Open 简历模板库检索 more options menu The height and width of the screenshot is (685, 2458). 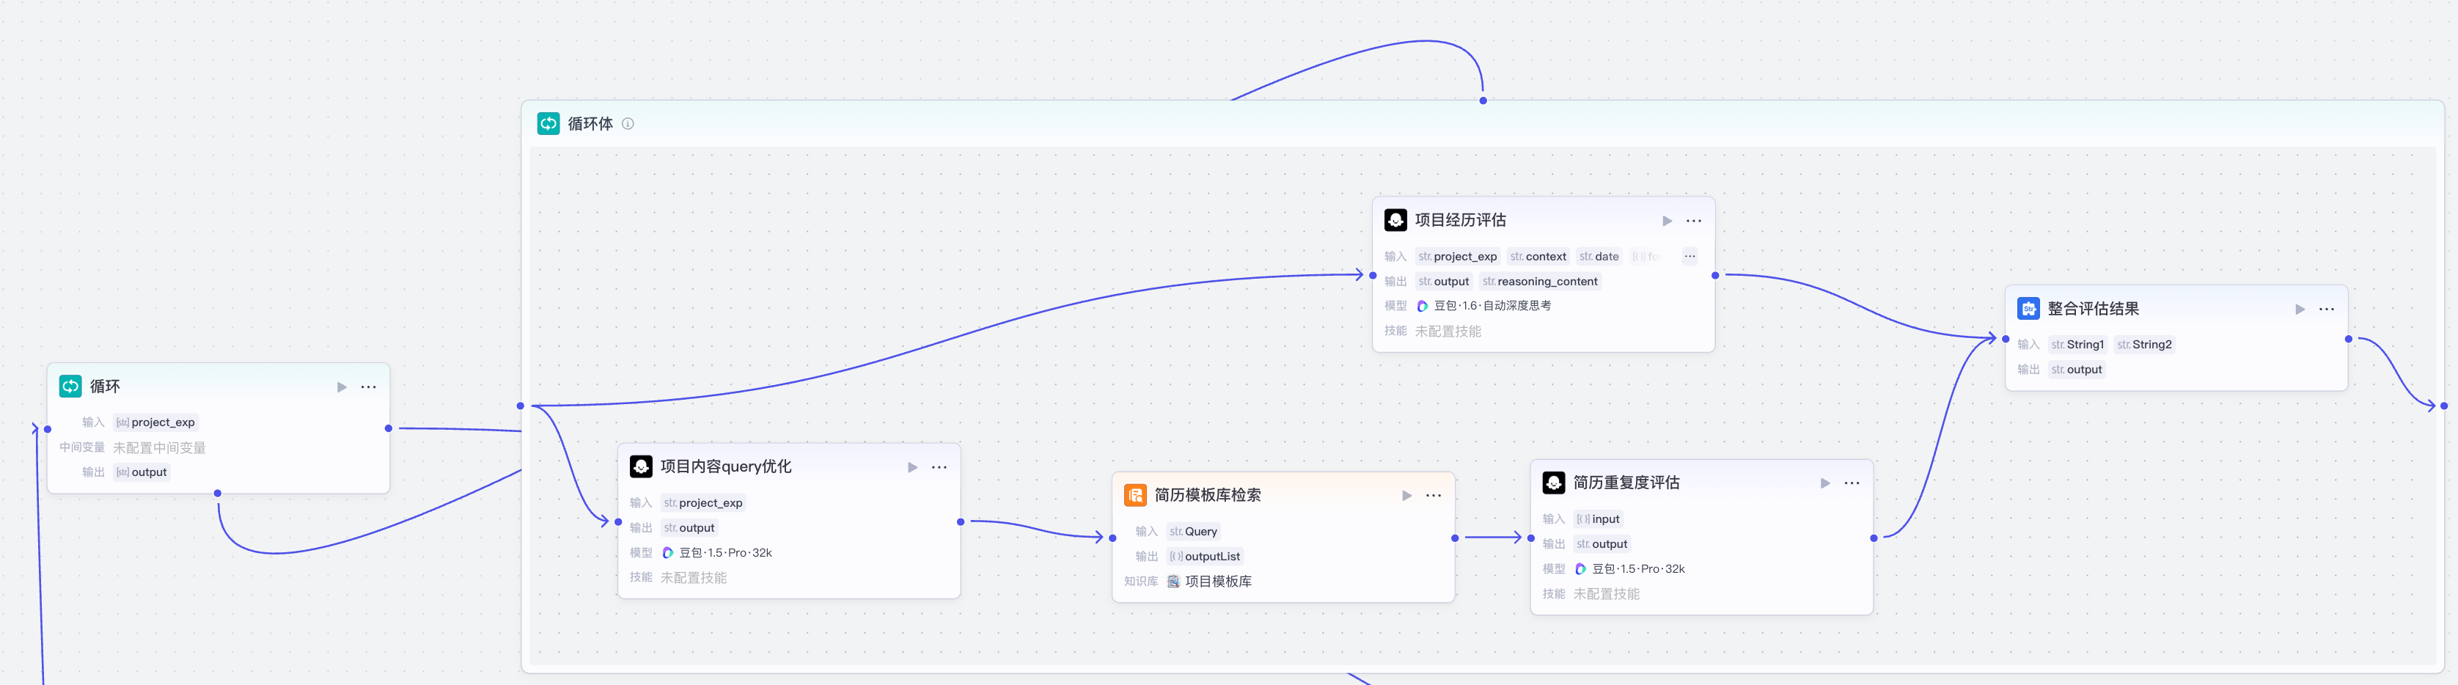(x=1433, y=495)
